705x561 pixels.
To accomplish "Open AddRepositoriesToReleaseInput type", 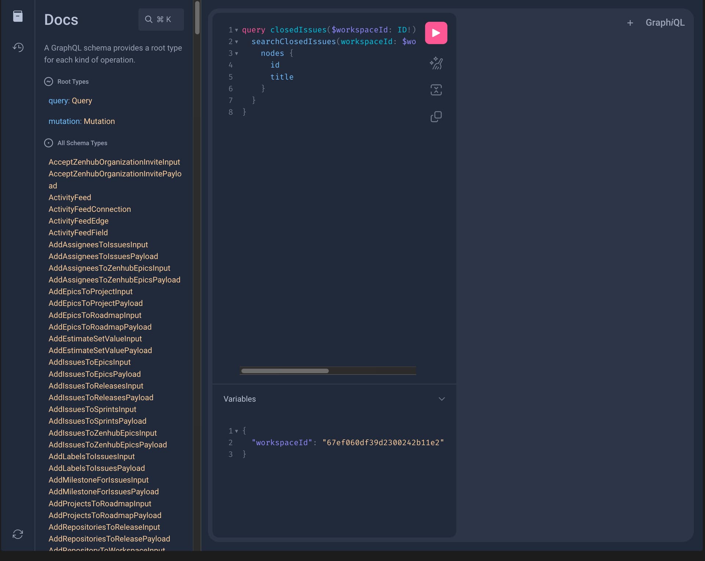I will coord(104,527).
